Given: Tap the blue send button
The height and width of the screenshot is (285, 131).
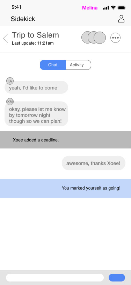Looking at the screenshot, I should 117,278.
